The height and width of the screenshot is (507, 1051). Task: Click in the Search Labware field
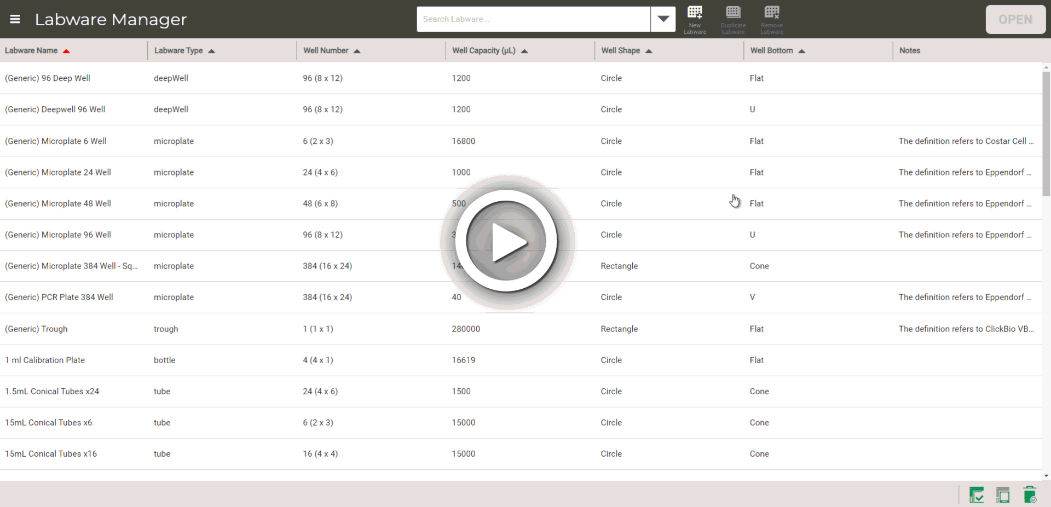click(x=533, y=19)
